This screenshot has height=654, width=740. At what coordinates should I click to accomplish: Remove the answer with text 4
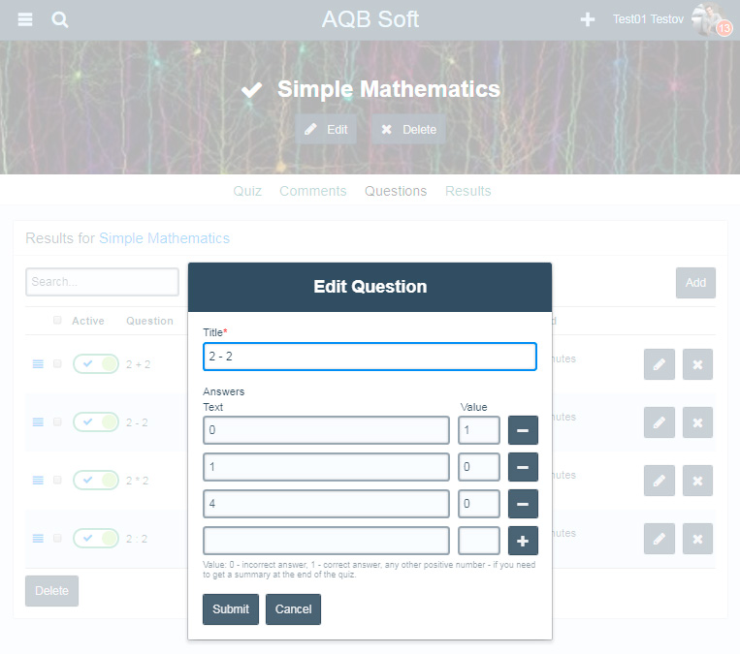point(523,504)
